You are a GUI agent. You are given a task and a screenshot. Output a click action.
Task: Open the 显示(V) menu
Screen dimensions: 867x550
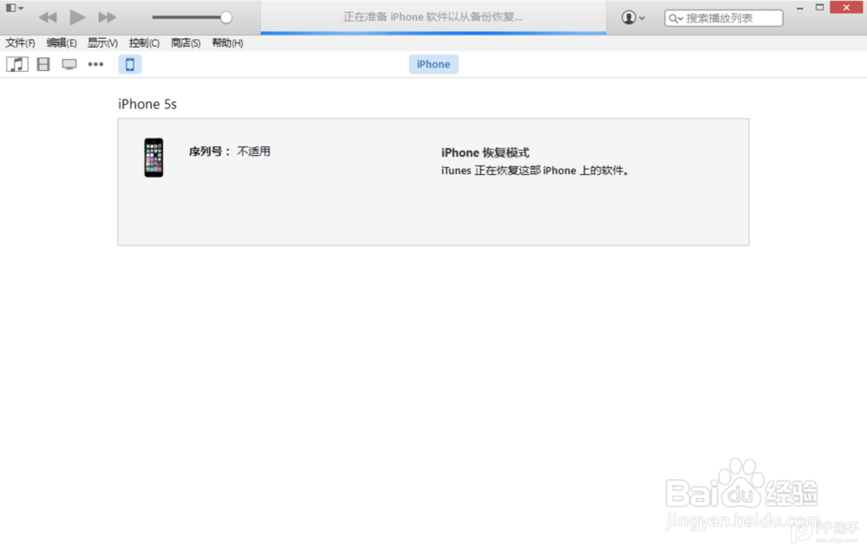pos(103,43)
